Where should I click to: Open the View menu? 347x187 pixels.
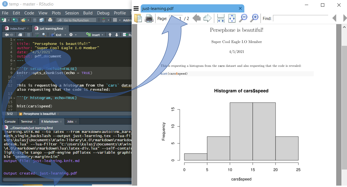point(43,13)
